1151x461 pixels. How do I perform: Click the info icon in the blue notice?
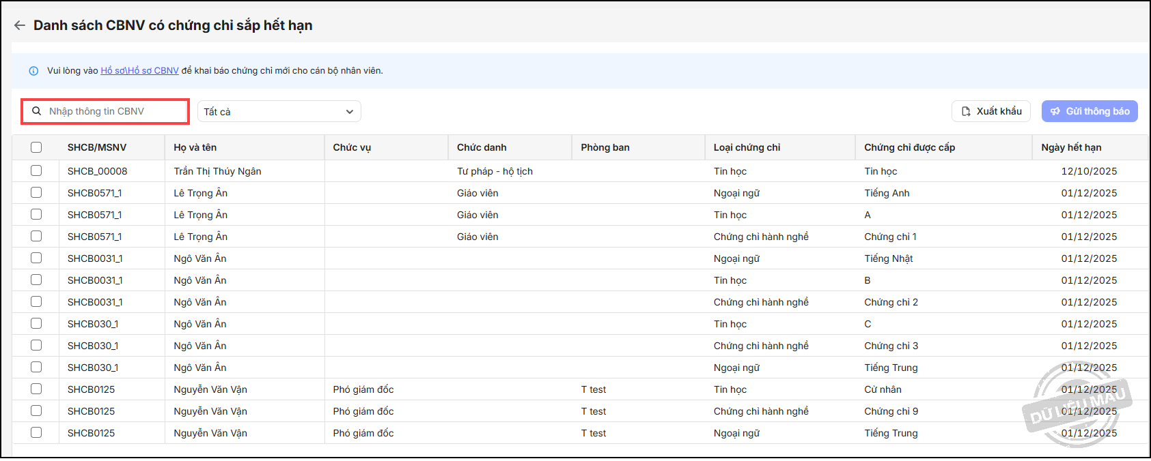pyautogui.click(x=33, y=71)
